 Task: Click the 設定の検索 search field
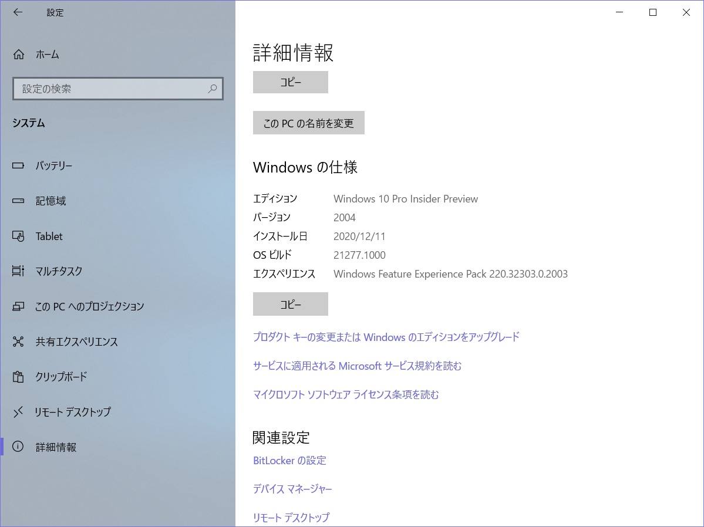[x=117, y=89]
